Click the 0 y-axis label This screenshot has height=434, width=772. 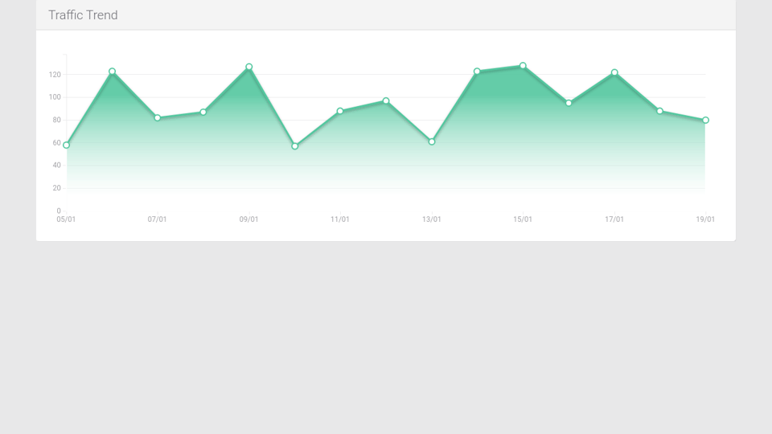click(x=59, y=211)
